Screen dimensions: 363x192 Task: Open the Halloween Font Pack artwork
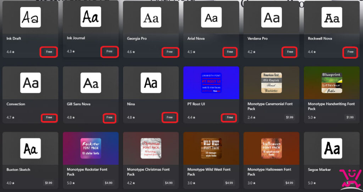pyautogui.click(x=272, y=149)
